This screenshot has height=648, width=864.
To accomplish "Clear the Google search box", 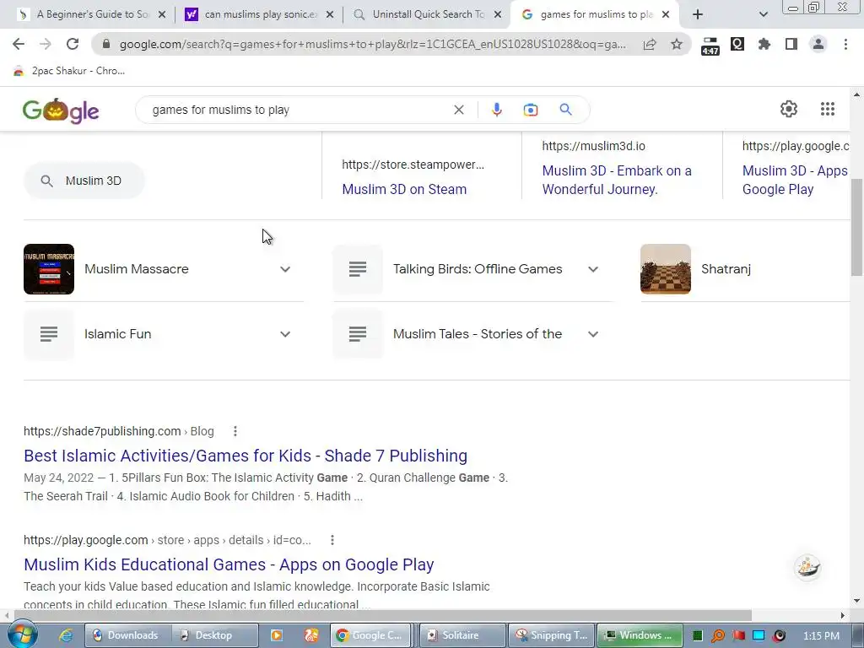I will click(x=458, y=110).
